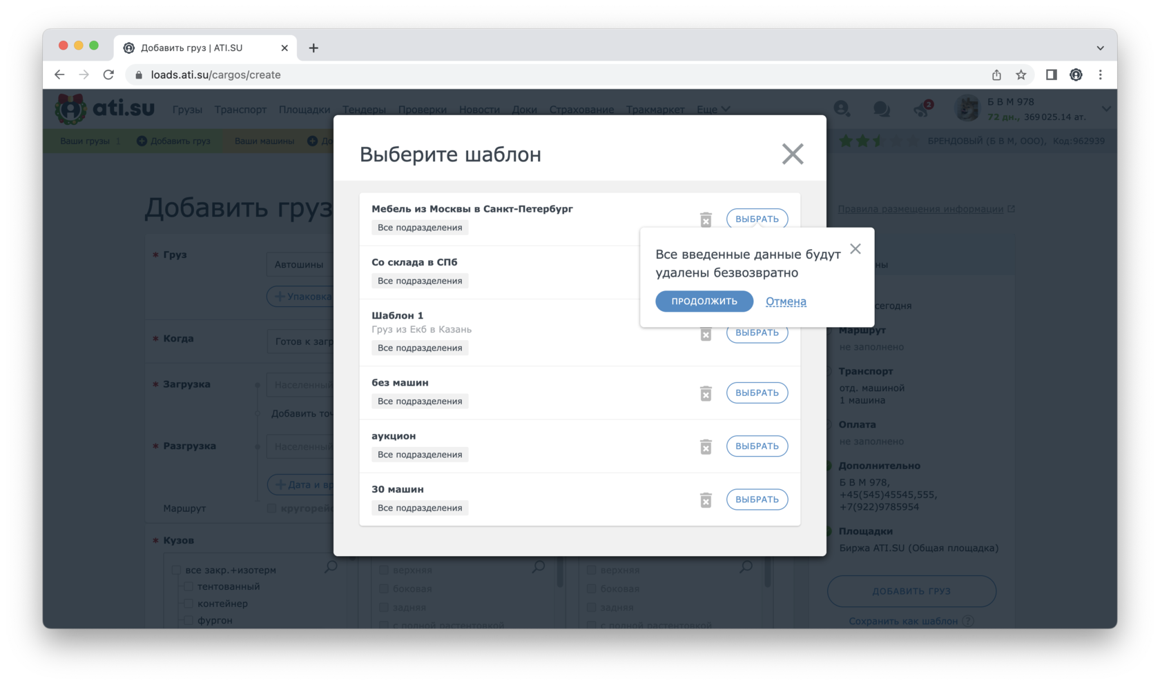Open Правила размещения информации link
This screenshot has width=1160, height=685.
pos(926,209)
